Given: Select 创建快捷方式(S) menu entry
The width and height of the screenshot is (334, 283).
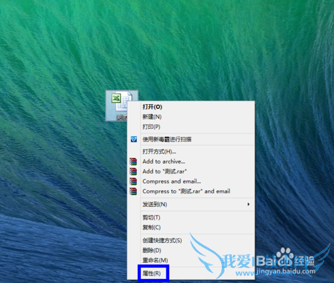Looking at the screenshot, I should (191, 240).
